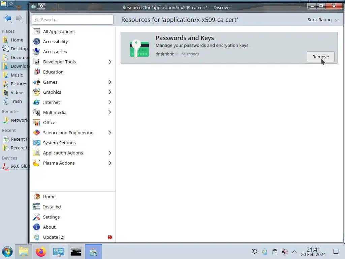This screenshot has height=259, width=345.
Task: Click the 55 ratings text
Action: (190, 54)
